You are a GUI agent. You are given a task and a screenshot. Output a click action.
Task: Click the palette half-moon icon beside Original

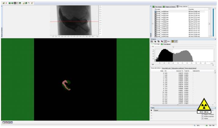pos(151,110)
